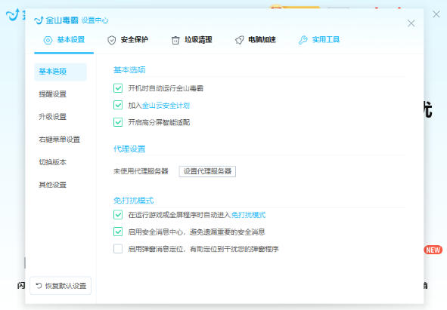Click the shield icon beside 安全保护
447x310 pixels.
point(111,40)
